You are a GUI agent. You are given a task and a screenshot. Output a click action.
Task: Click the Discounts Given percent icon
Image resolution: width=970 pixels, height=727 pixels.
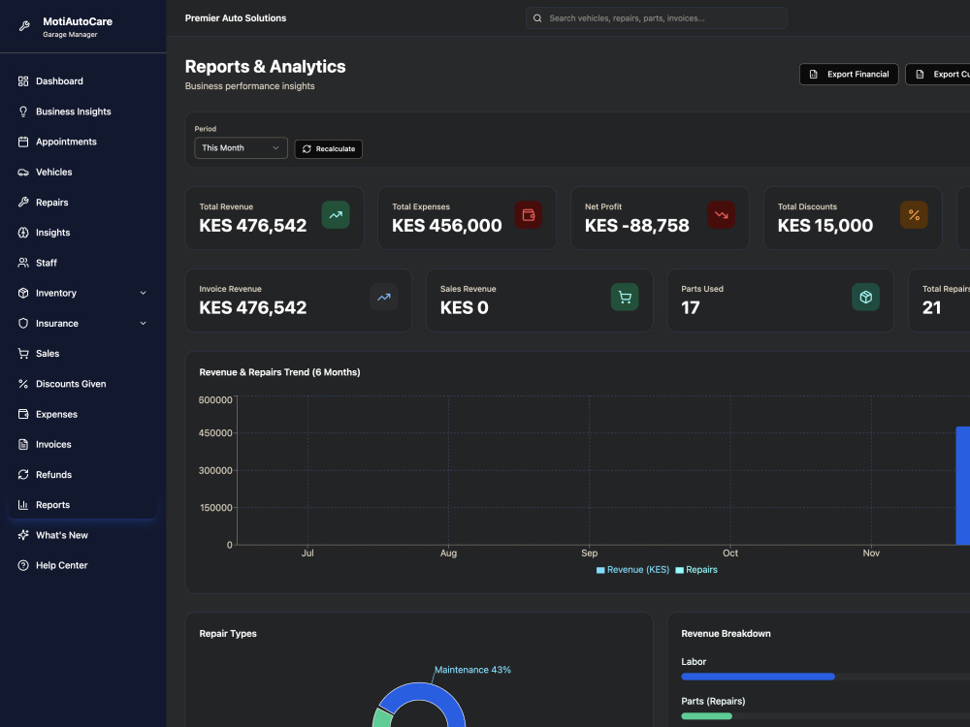click(23, 384)
